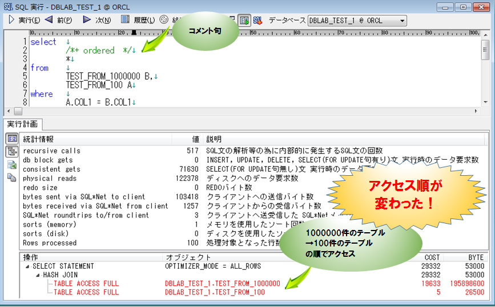Toggle the execution plan display toolbar button
This screenshot has height=307, width=495.
244,20
